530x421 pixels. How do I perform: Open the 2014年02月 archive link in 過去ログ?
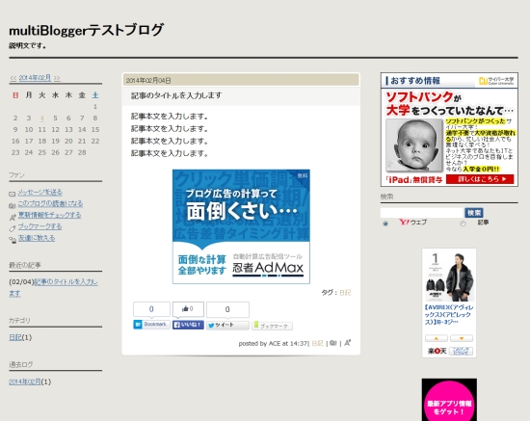(x=25, y=382)
